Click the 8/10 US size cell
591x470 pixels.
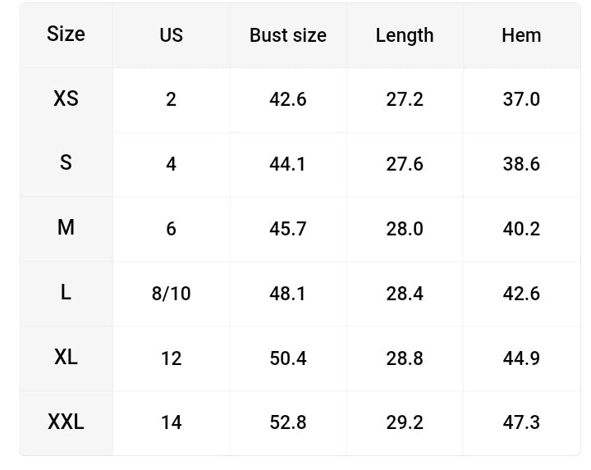click(171, 293)
